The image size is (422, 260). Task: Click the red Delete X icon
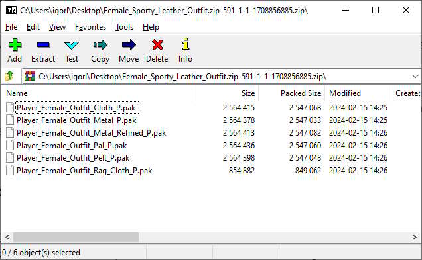(x=157, y=45)
